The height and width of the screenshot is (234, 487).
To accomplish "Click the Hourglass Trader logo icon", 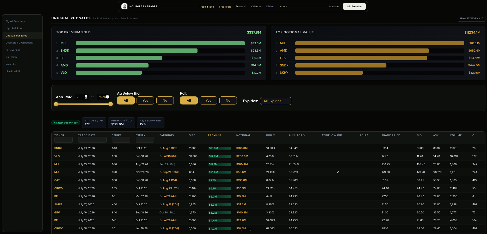I will pyautogui.click(x=125, y=7).
